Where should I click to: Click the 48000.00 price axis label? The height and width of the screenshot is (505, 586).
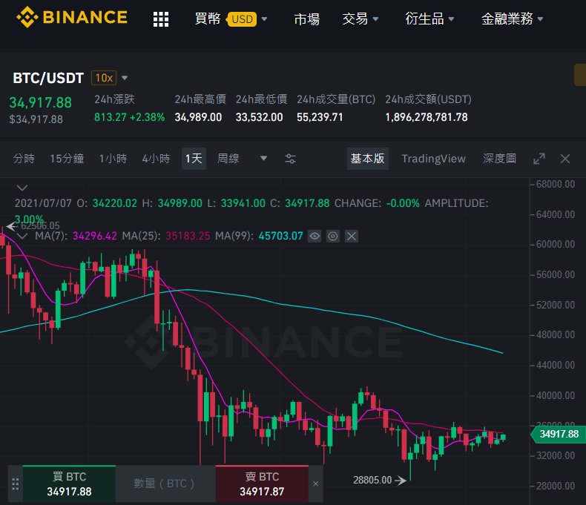point(556,334)
